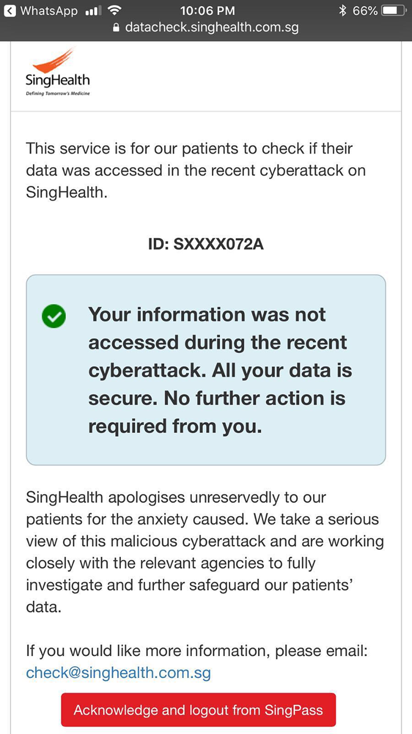The image size is (412, 734).
Task: Tap the 66% battery percentage
Action: coord(365,11)
